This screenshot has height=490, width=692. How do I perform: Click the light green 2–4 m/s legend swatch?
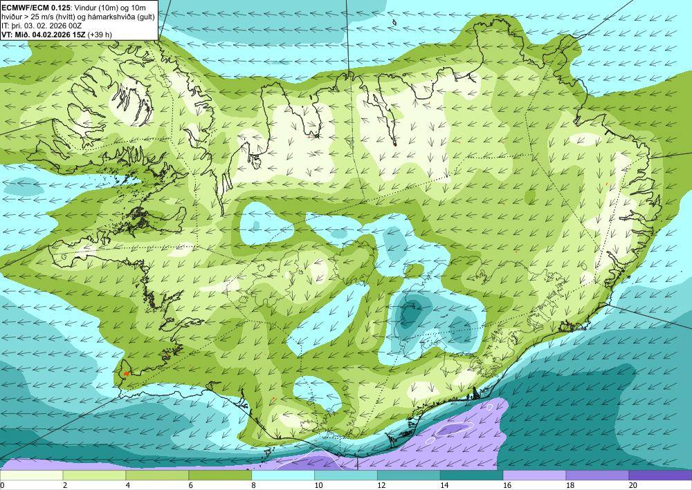tap(94, 475)
